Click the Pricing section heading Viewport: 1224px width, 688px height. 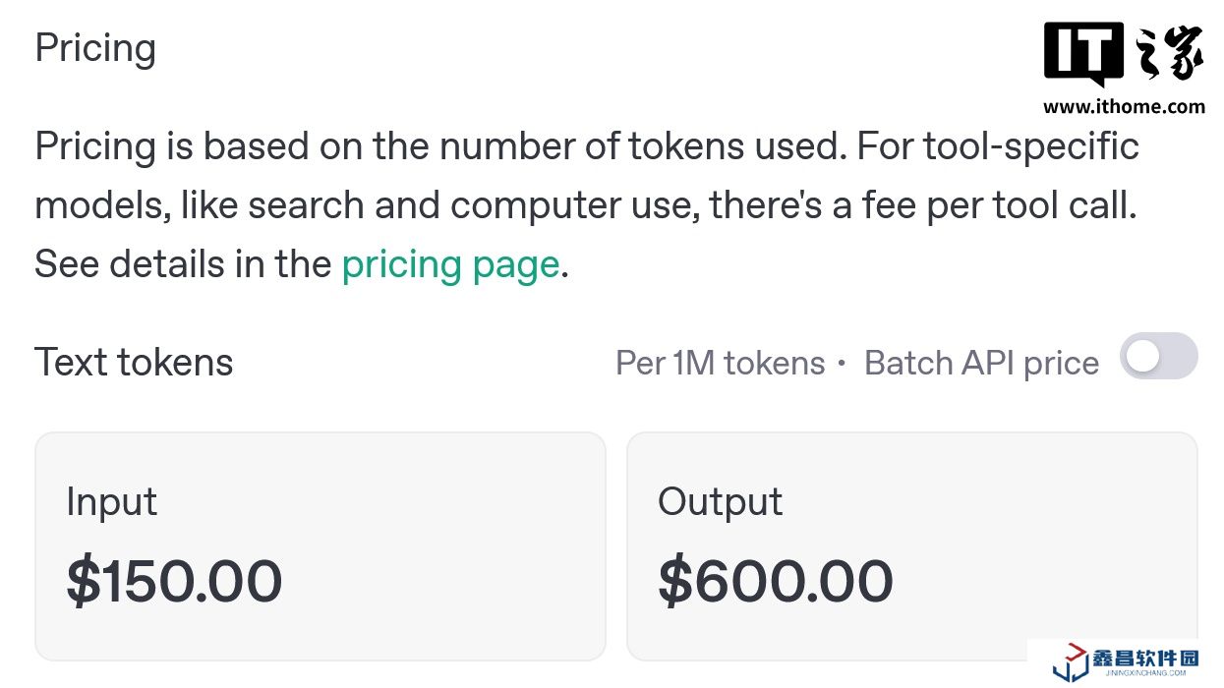click(x=95, y=48)
